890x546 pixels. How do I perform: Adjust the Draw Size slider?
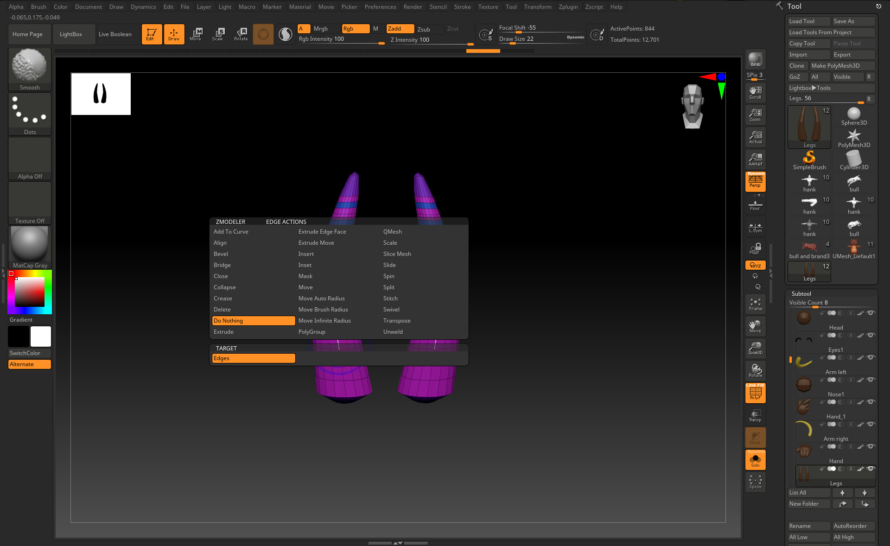(541, 40)
